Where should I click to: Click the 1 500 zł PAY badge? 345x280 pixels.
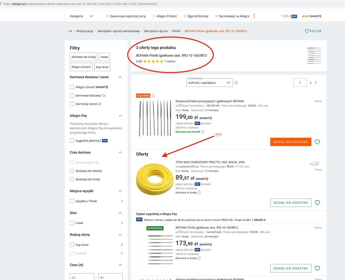289,16
